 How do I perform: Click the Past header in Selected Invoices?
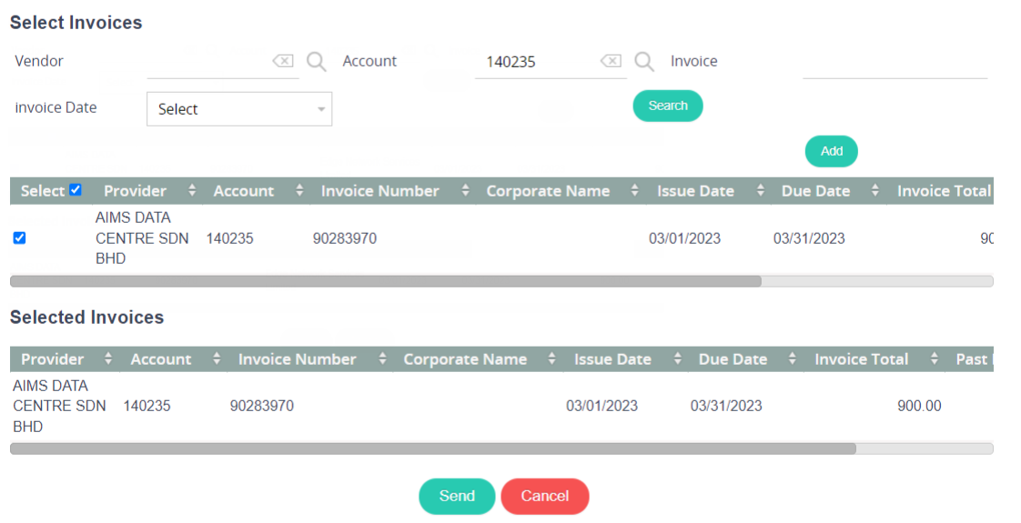973,359
